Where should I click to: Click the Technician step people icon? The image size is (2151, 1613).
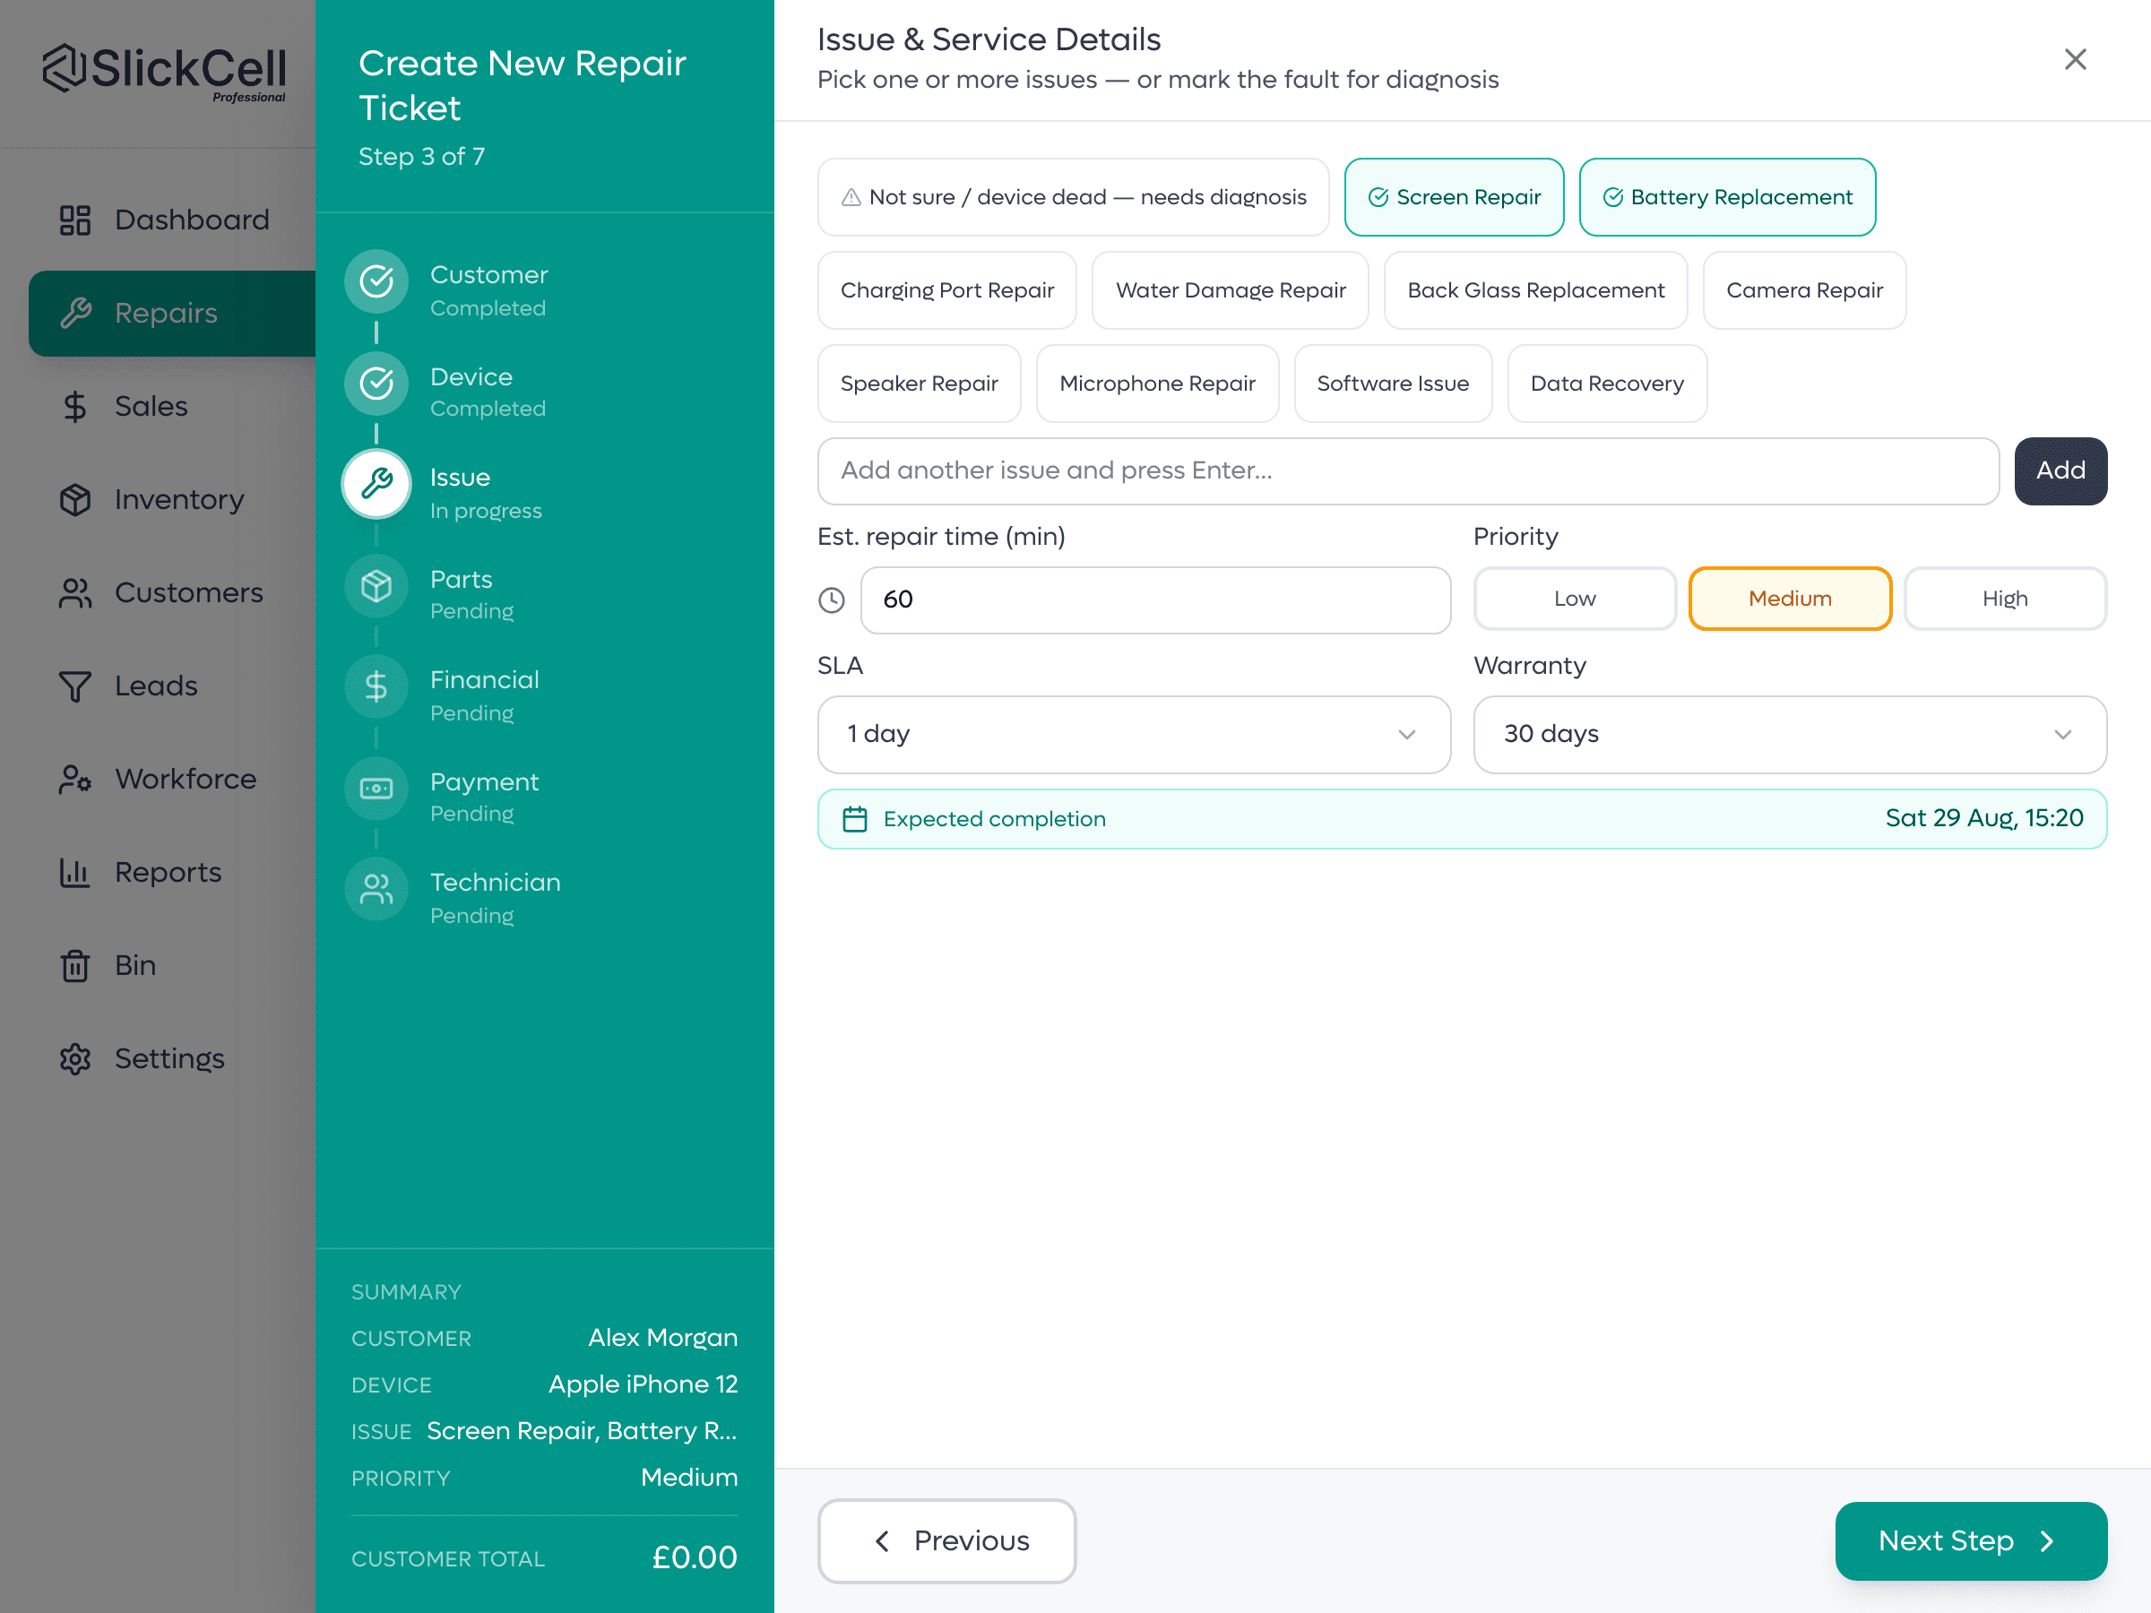point(376,889)
